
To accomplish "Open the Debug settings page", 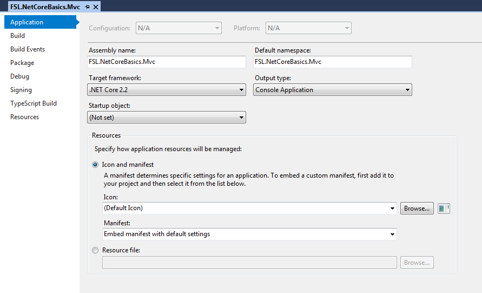I will (x=19, y=76).
